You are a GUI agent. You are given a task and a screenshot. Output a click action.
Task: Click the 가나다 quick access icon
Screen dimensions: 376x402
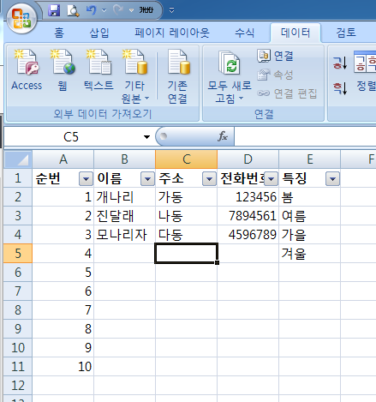pyautogui.click(x=146, y=10)
